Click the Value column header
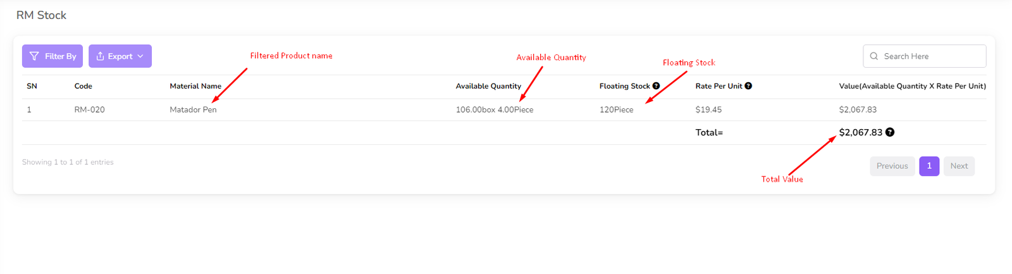This screenshot has height=274, width=1012. 912,86
